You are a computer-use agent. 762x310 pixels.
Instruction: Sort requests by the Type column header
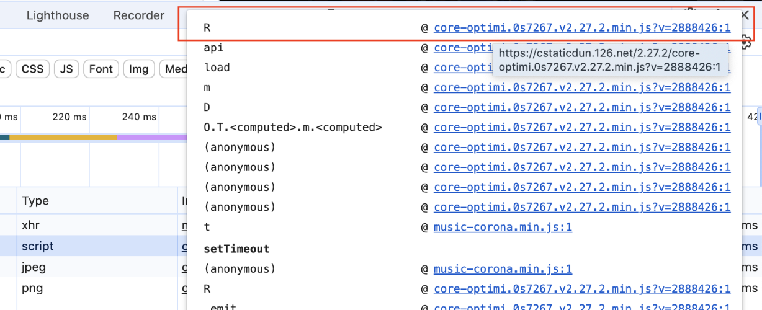coord(35,201)
